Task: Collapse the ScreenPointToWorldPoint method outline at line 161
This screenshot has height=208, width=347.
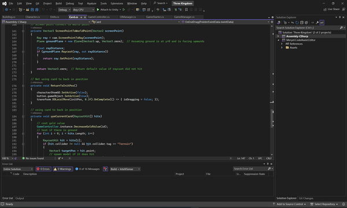Action: 23,31
